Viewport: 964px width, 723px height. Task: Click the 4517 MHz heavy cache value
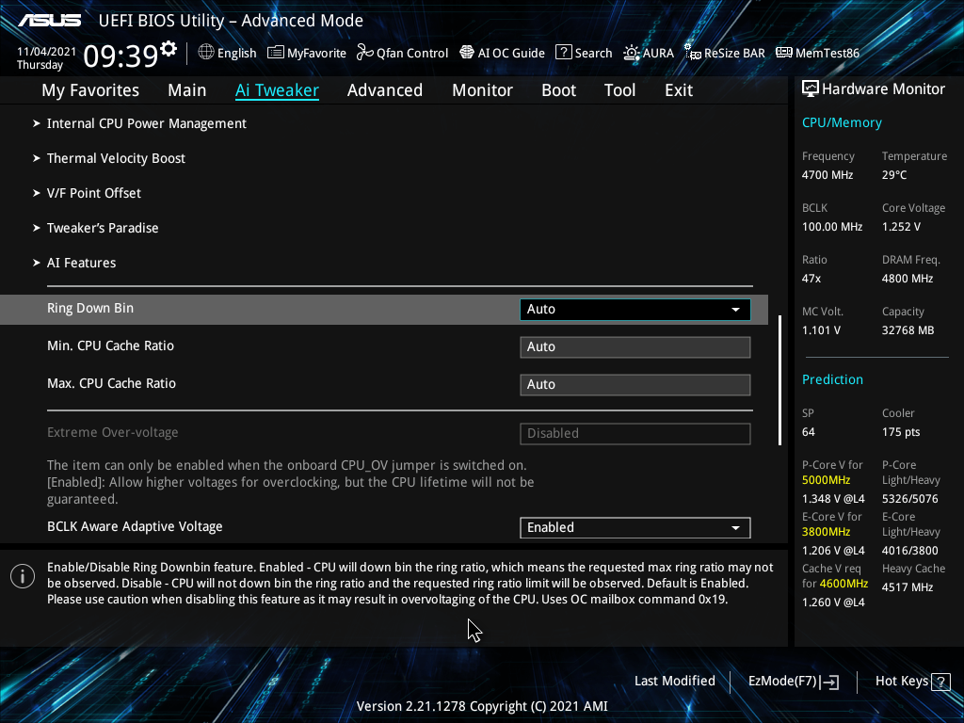coord(908,587)
